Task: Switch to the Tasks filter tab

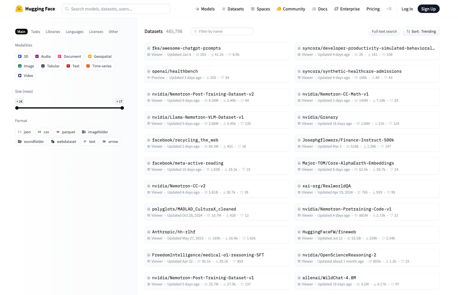Action: pyautogui.click(x=36, y=32)
